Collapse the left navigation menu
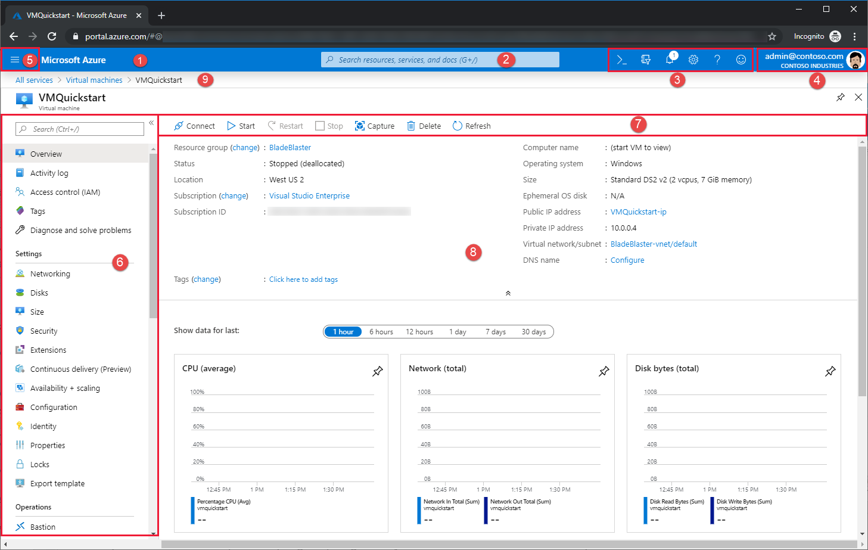 tap(151, 123)
